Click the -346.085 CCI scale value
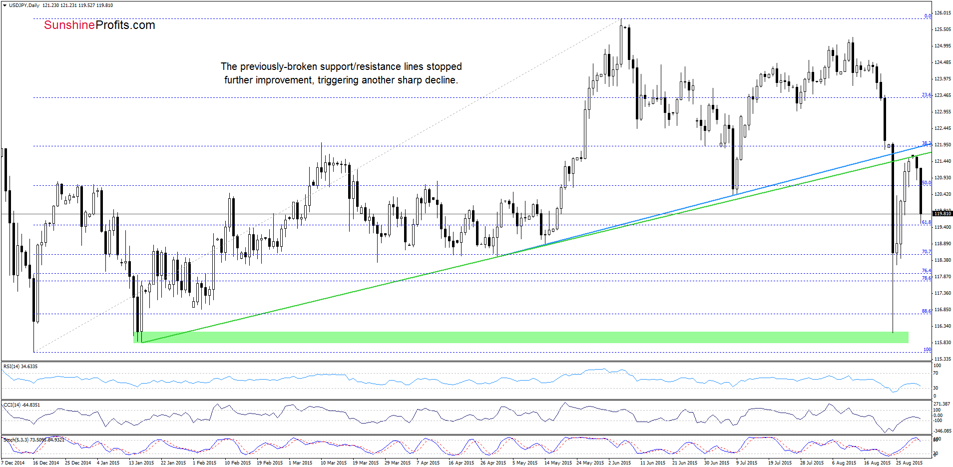The width and height of the screenshot is (953, 467). pos(942,431)
